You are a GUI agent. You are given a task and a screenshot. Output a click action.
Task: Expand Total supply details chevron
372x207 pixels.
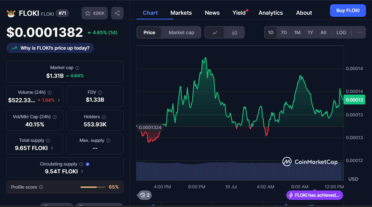tap(52, 148)
